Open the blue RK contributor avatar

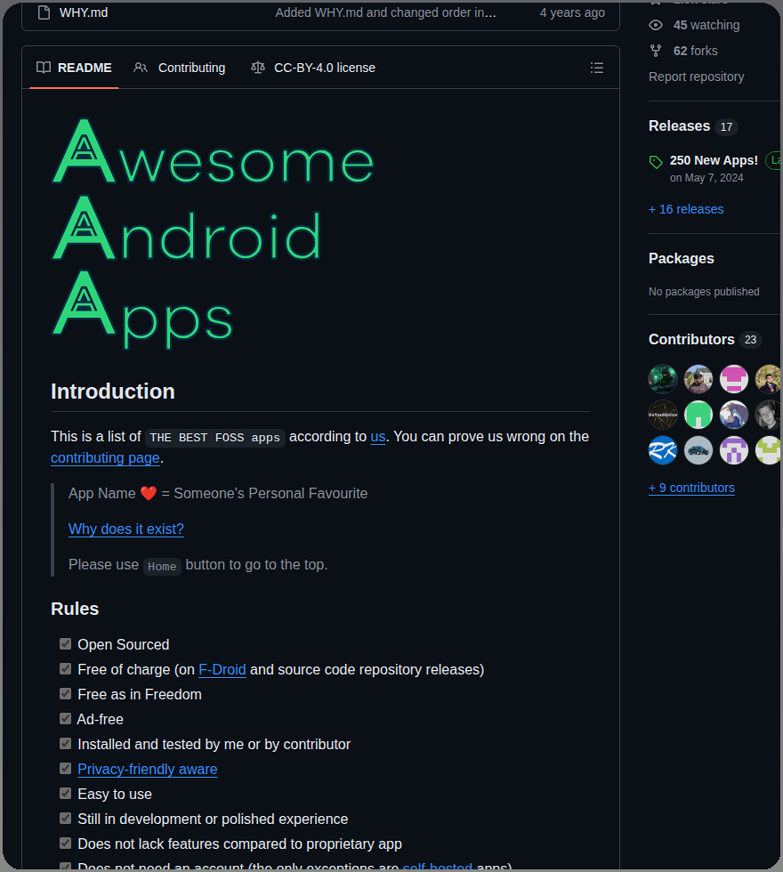click(x=663, y=450)
